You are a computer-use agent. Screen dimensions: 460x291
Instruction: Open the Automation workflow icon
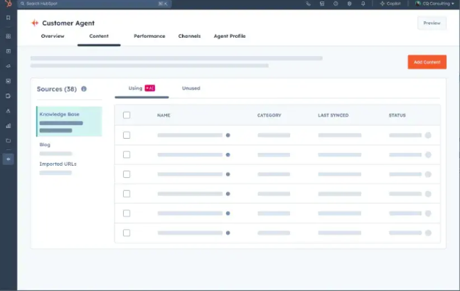[9, 111]
